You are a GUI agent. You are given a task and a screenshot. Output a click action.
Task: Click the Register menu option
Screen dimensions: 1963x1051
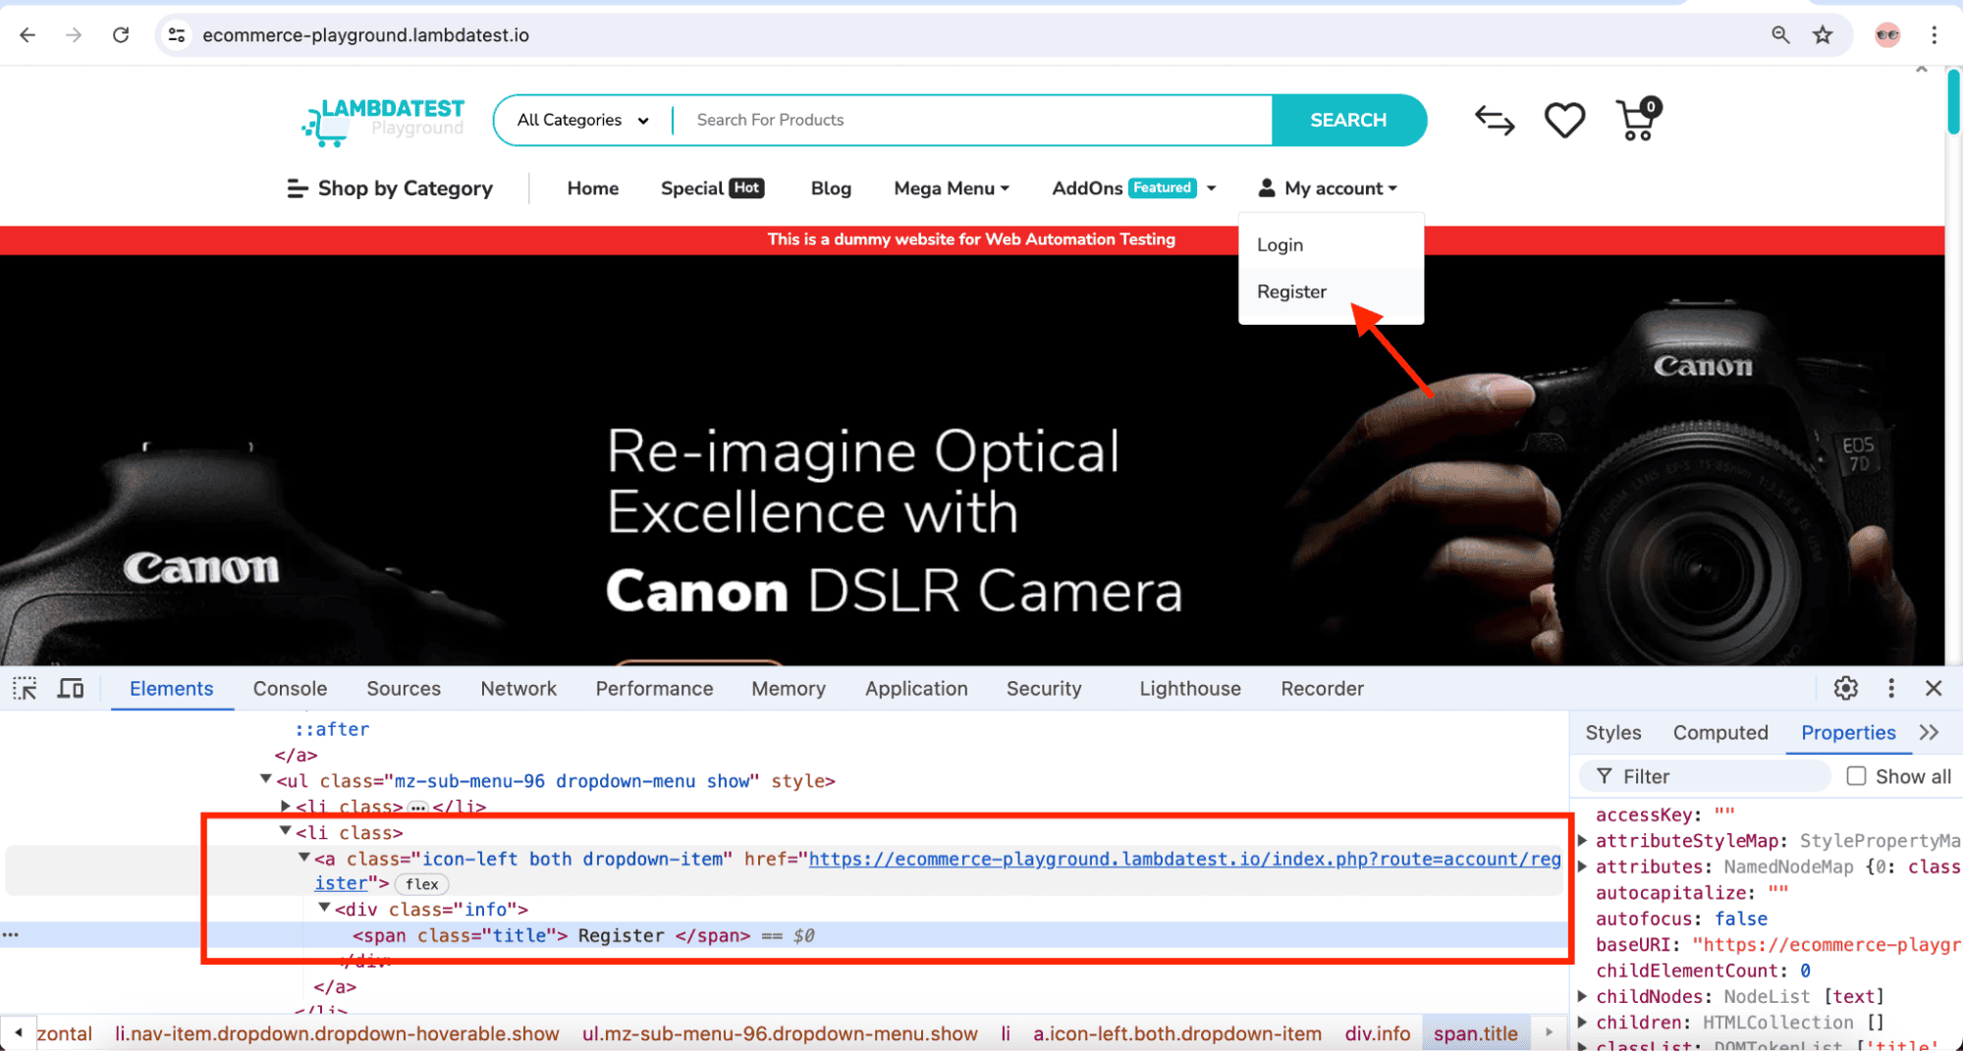pos(1291,291)
